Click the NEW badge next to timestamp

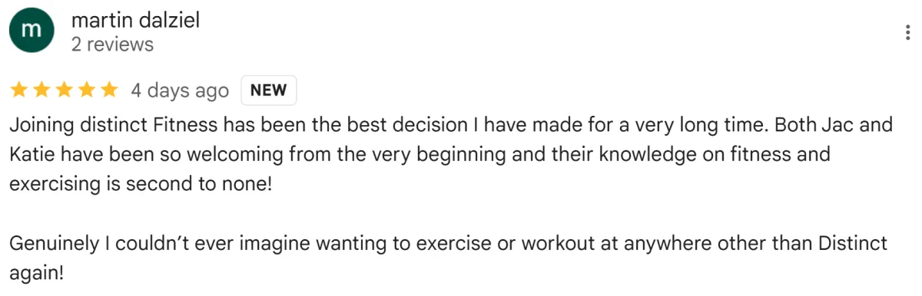(x=269, y=90)
